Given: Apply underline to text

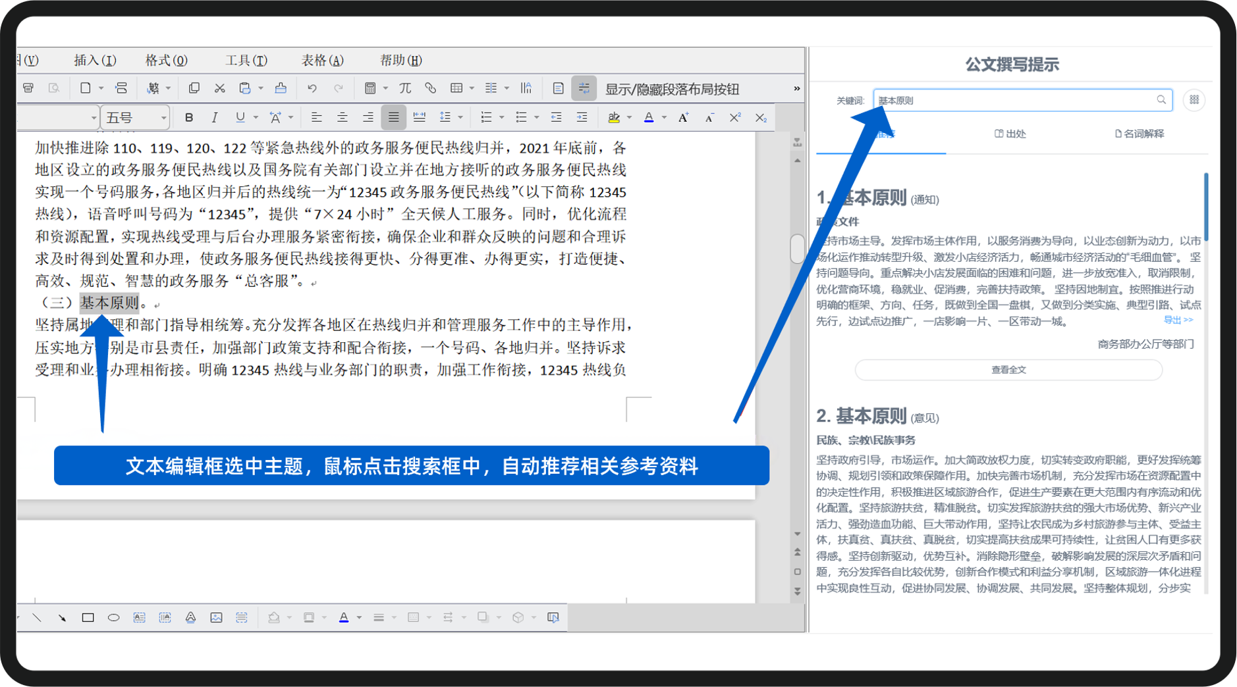Looking at the screenshot, I should coord(240,118).
